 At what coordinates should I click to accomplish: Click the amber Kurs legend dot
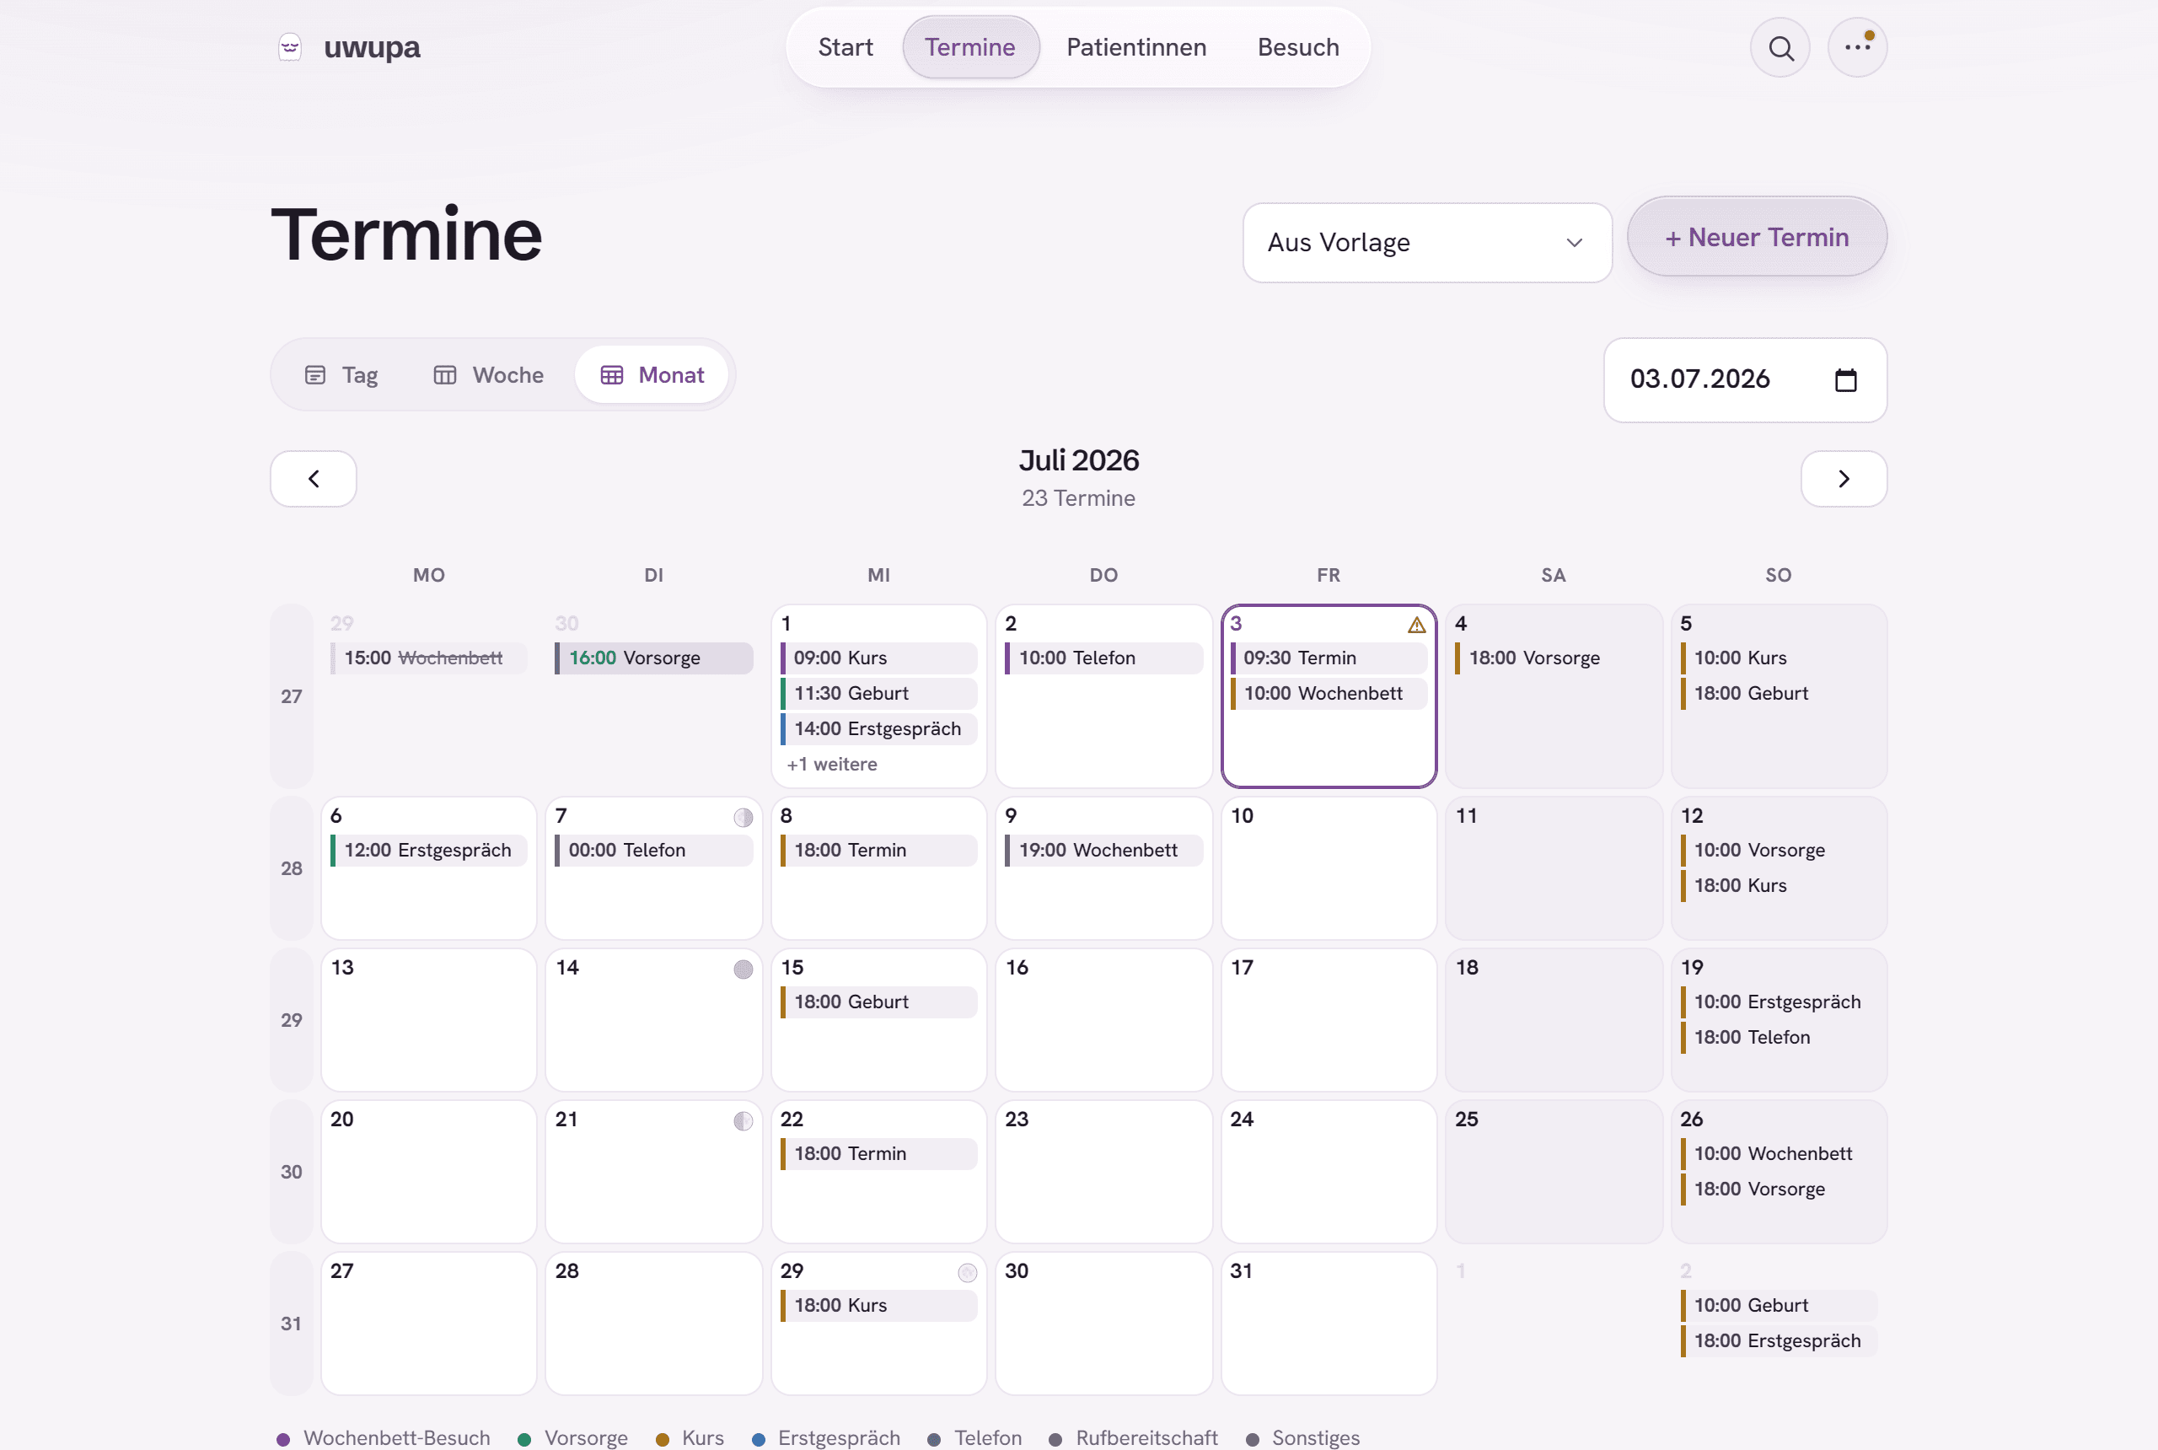[x=662, y=1439]
